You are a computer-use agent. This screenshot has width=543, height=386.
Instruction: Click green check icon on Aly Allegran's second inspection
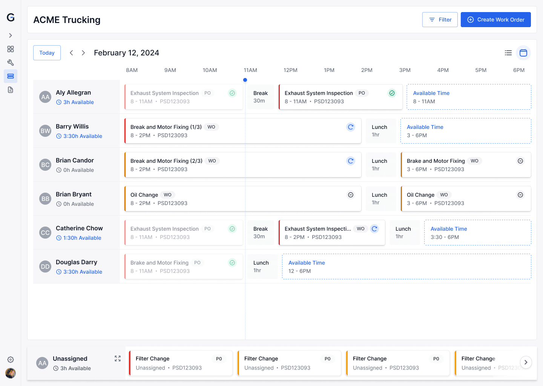click(x=392, y=93)
